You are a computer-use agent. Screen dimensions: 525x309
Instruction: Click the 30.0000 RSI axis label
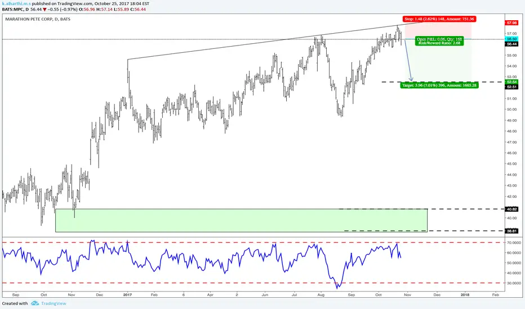coord(514,283)
